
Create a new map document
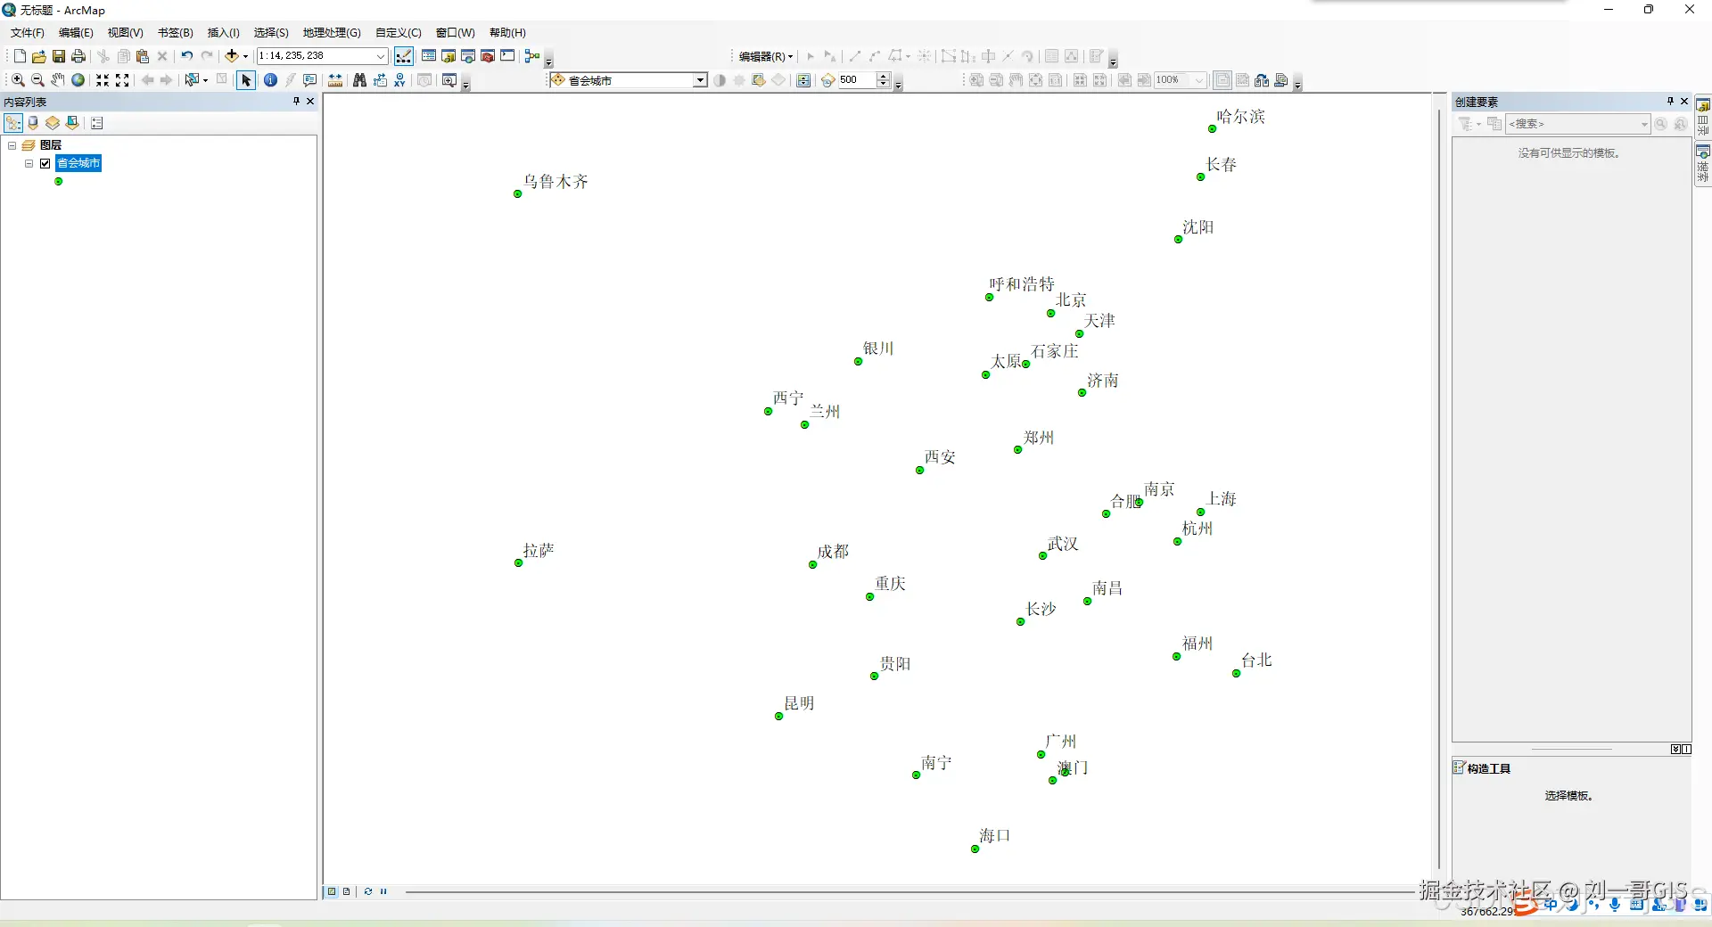coord(20,56)
